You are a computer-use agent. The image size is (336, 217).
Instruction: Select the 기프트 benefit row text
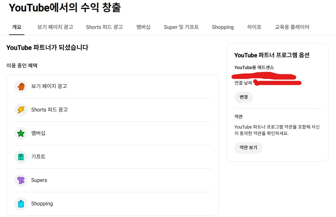(38, 157)
